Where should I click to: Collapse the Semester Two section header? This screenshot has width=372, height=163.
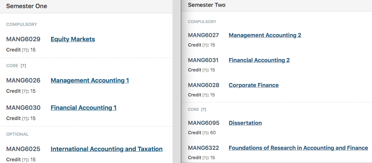pos(277,5)
